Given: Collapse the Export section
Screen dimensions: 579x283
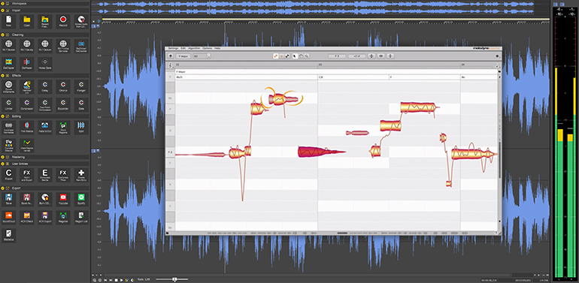Looking at the screenshot, I should [2, 188].
